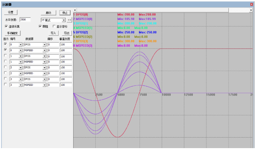Image resolution: width=257 pixels, height=150 pixels.
Task: Click the 手动触发 manual trigger button
Action: click(x=12, y=33)
